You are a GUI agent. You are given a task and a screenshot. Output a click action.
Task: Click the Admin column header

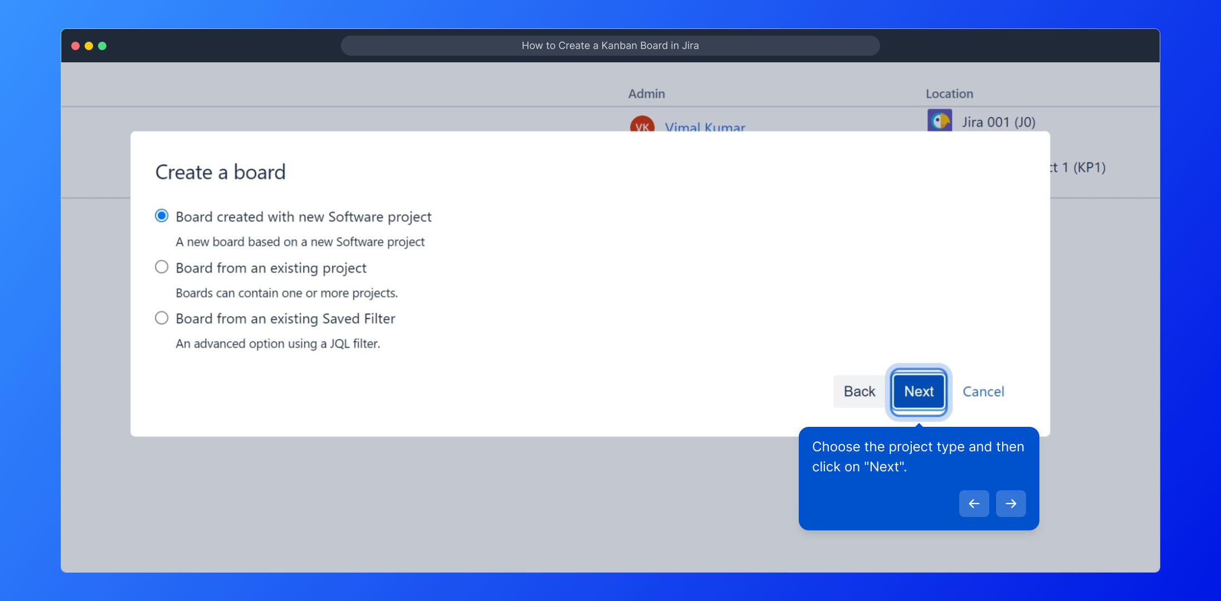(646, 93)
